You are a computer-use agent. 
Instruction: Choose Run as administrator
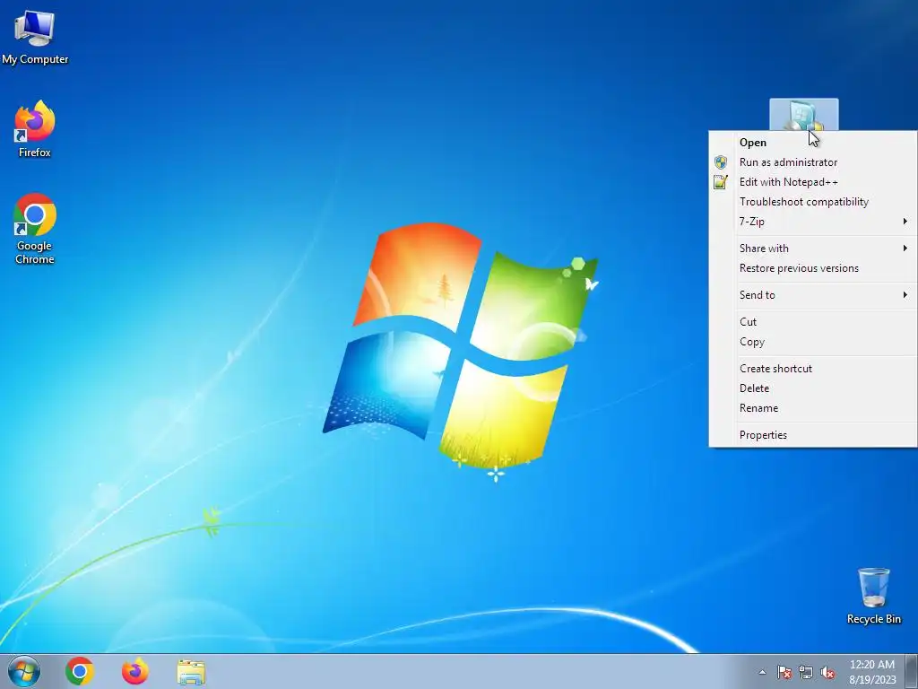(812, 162)
